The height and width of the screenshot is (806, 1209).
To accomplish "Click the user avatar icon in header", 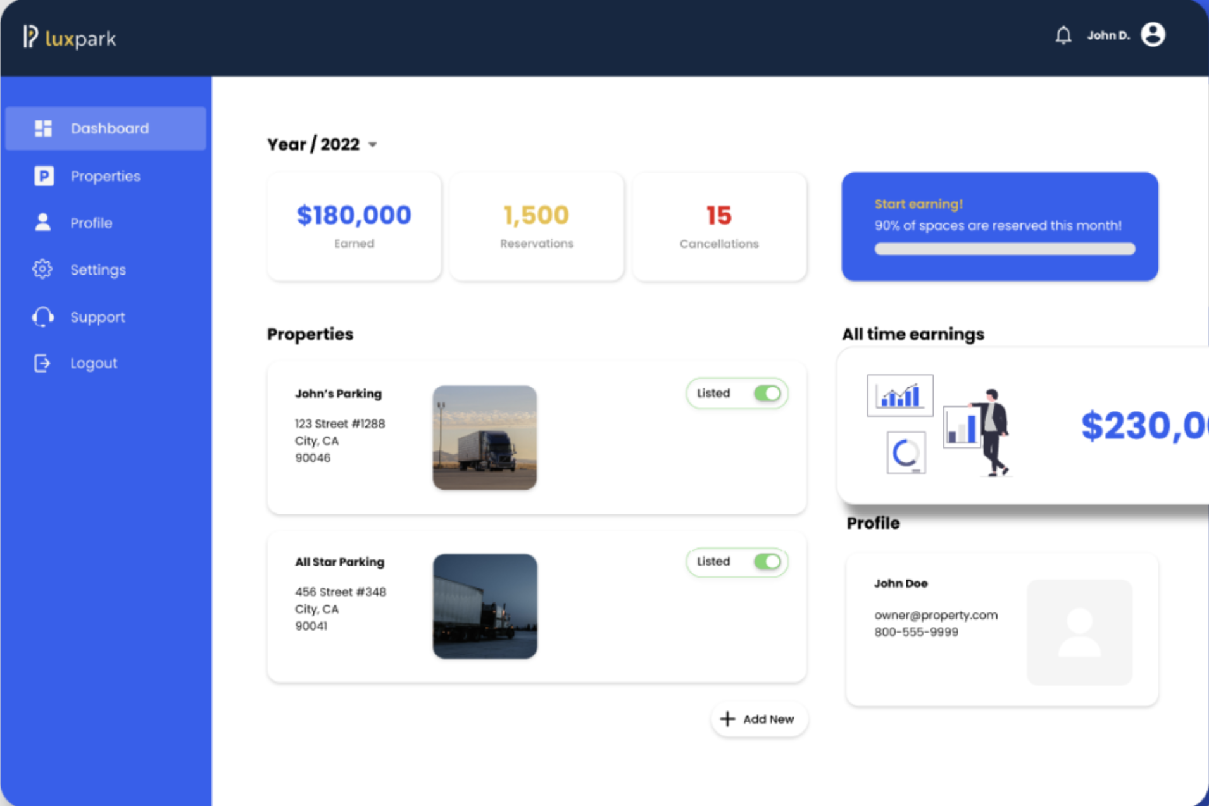I will (x=1153, y=35).
